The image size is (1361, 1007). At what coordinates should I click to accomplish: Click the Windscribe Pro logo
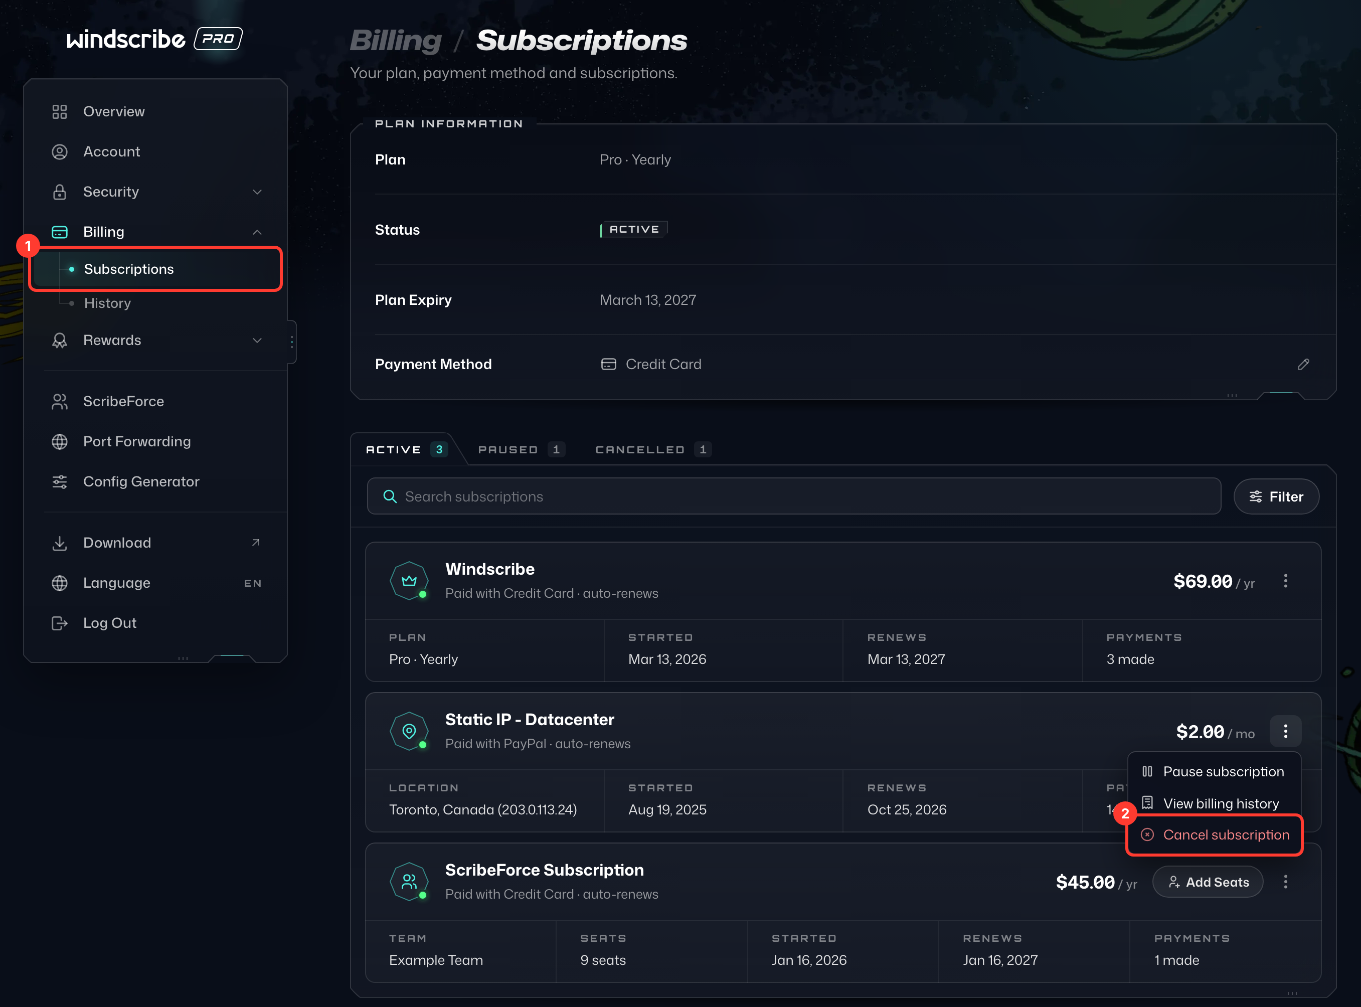point(154,39)
